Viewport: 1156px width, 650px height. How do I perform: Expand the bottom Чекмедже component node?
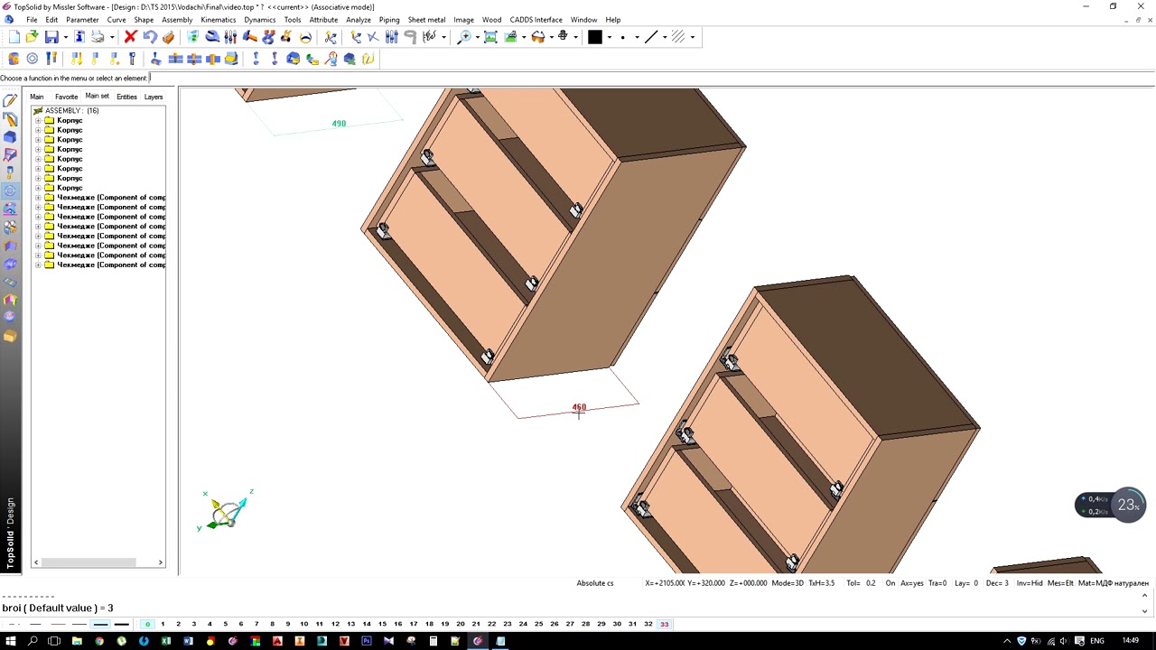[x=38, y=265]
